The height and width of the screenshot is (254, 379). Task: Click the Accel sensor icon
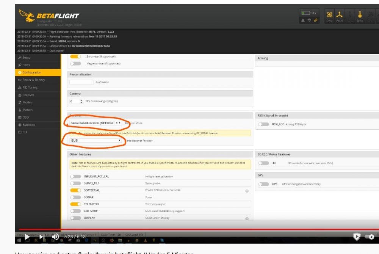(339, 16)
